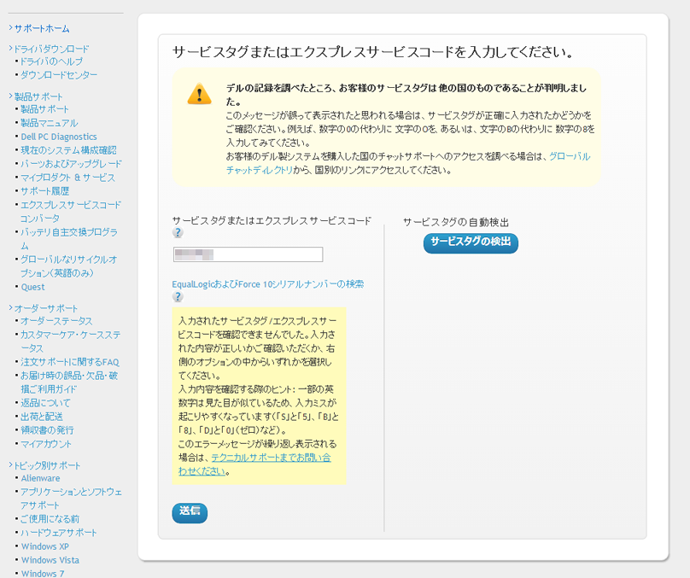Click the yellow warning triangle icon
The width and height of the screenshot is (690, 578).
click(199, 93)
